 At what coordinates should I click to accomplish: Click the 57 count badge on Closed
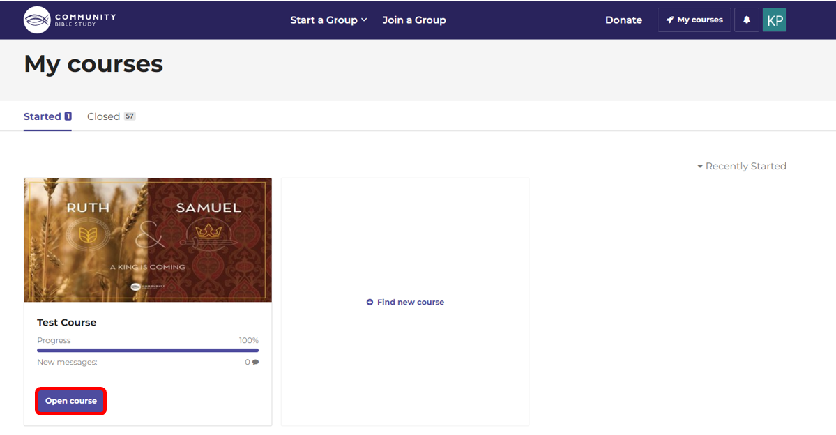coord(130,116)
